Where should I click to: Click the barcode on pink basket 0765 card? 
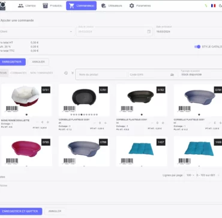click(12, 161)
